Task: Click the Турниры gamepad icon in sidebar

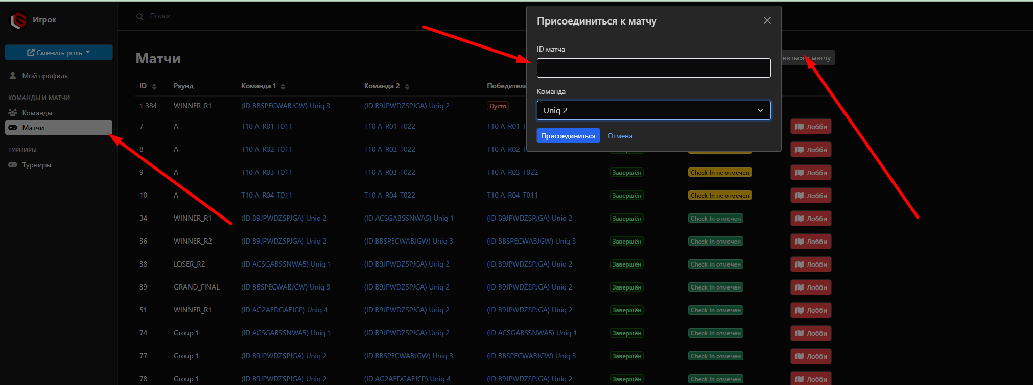Action: (x=13, y=165)
